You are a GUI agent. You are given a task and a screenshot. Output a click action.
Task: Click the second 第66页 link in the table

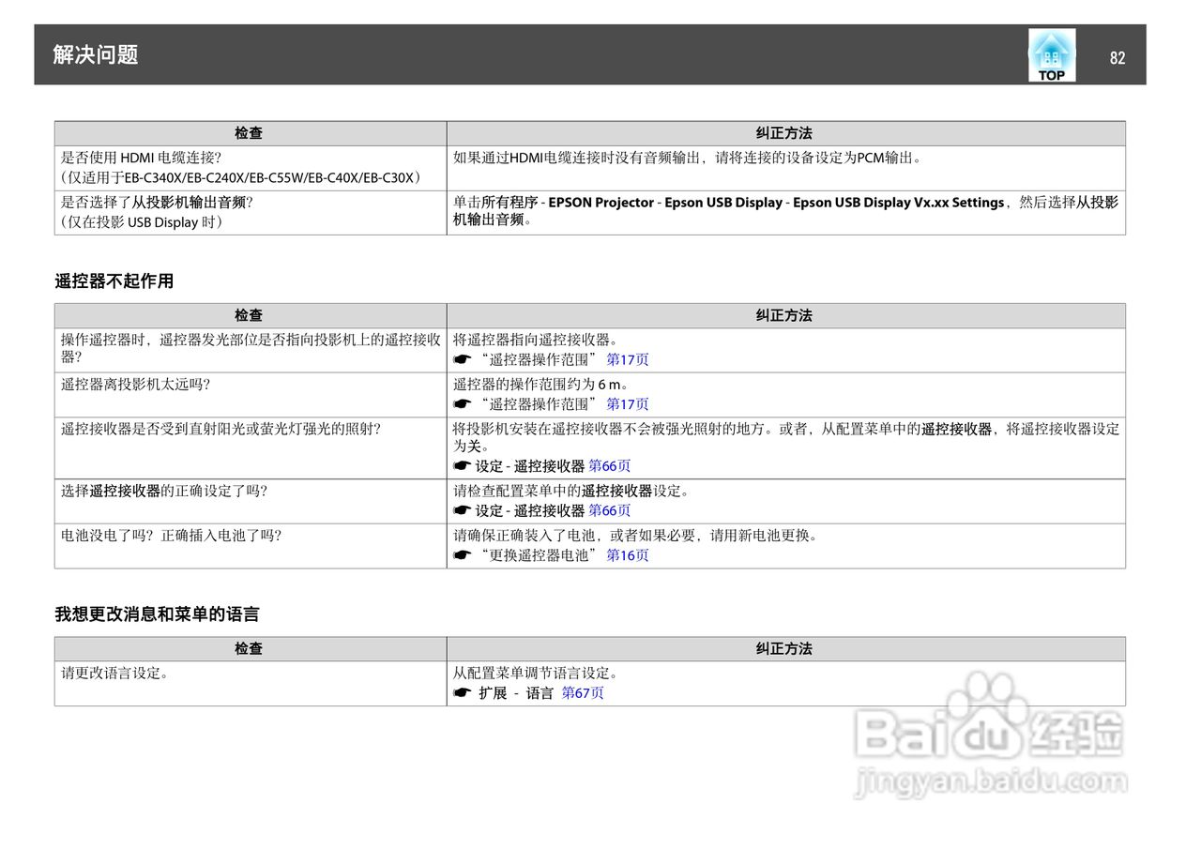(x=608, y=510)
